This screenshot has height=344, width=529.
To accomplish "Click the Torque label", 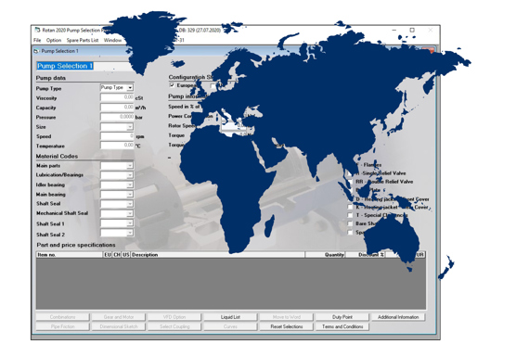I will point(176,135).
